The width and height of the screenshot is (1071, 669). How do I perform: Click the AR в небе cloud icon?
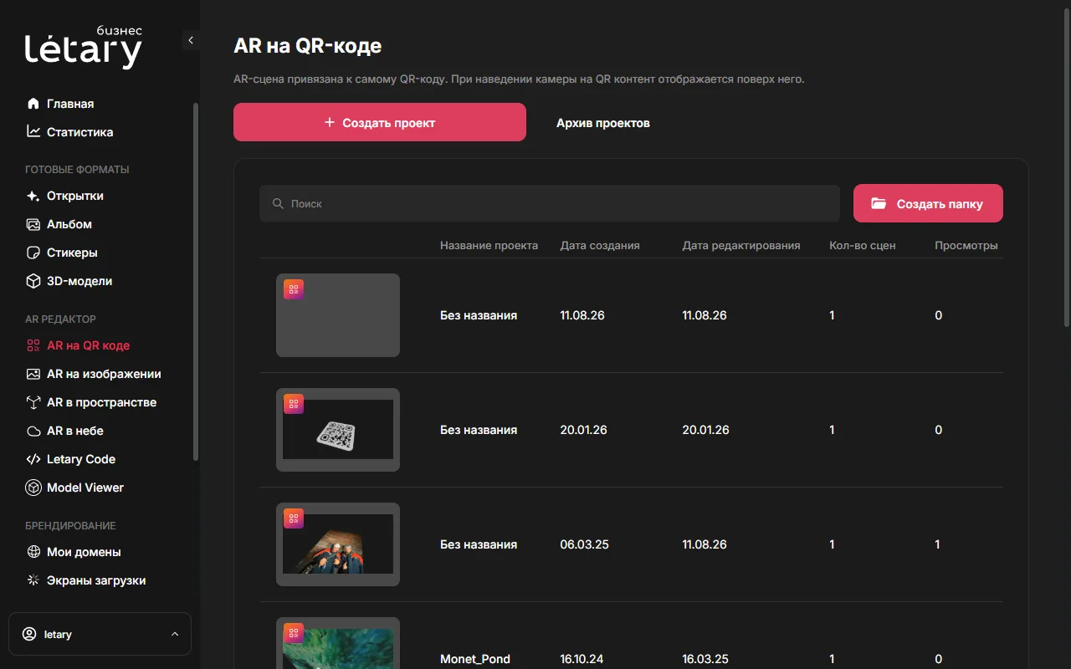tap(33, 431)
